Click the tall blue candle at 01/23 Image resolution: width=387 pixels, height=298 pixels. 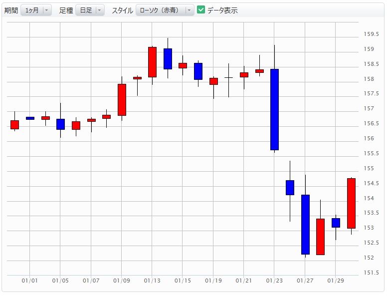pyautogui.click(x=274, y=109)
